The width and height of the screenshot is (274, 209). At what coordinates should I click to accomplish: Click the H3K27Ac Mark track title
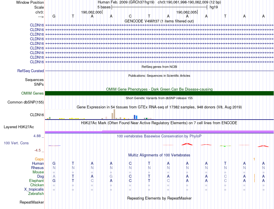(x=159, y=123)
